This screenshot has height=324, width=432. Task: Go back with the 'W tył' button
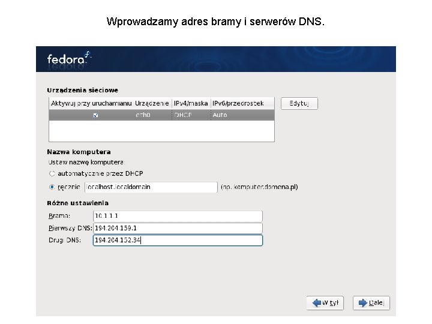click(x=325, y=303)
